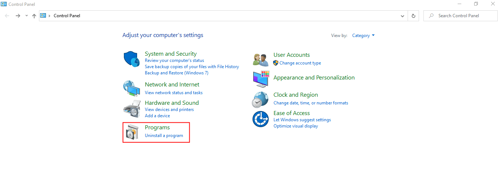Open Clock and Region globe clock icon

[x=260, y=100]
